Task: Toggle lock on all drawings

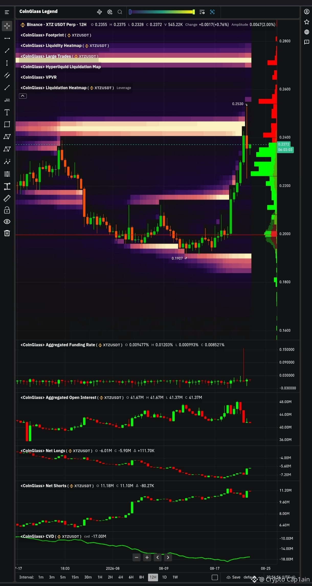Action: click(x=7, y=210)
